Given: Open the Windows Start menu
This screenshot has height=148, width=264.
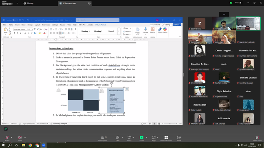Looking at the screenshot, I should [x=3, y=145].
